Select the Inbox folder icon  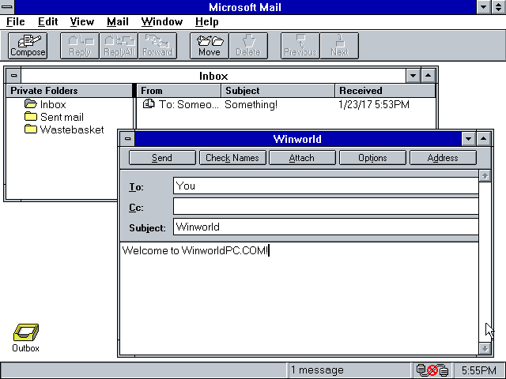(31, 103)
